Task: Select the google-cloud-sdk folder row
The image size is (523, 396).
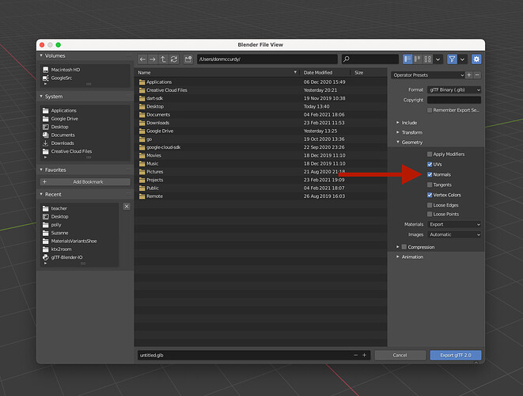Action: (260, 147)
